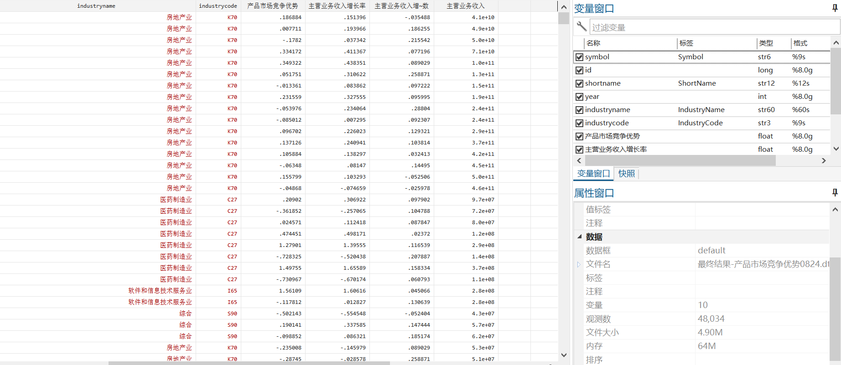Click the 内存 value 64M
Image resolution: width=841 pixels, height=365 pixels.
point(706,346)
